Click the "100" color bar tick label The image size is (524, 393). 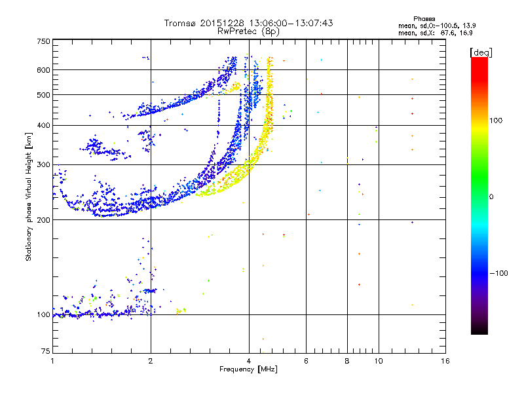496,121
